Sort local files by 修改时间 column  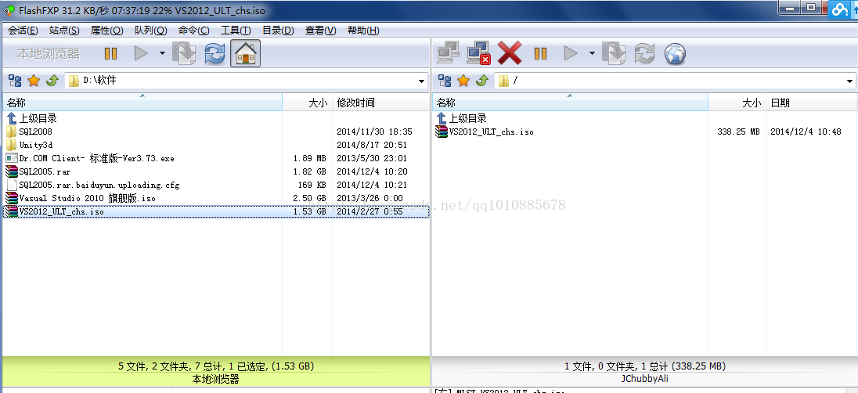coord(380,103)
